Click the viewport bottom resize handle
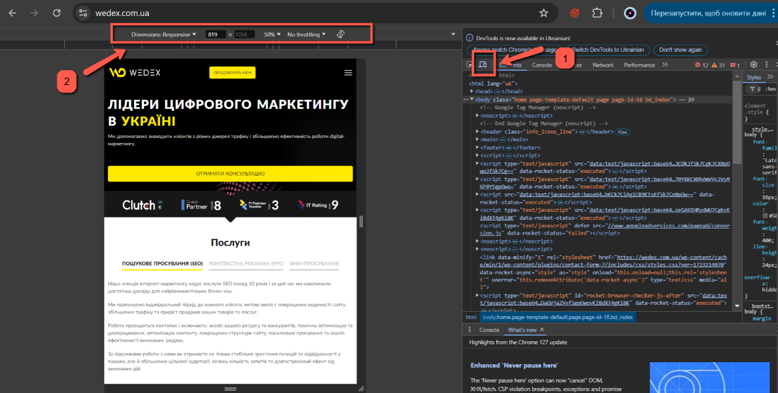The height and width of the screenshot is (393, 778). tap(230, 389)
